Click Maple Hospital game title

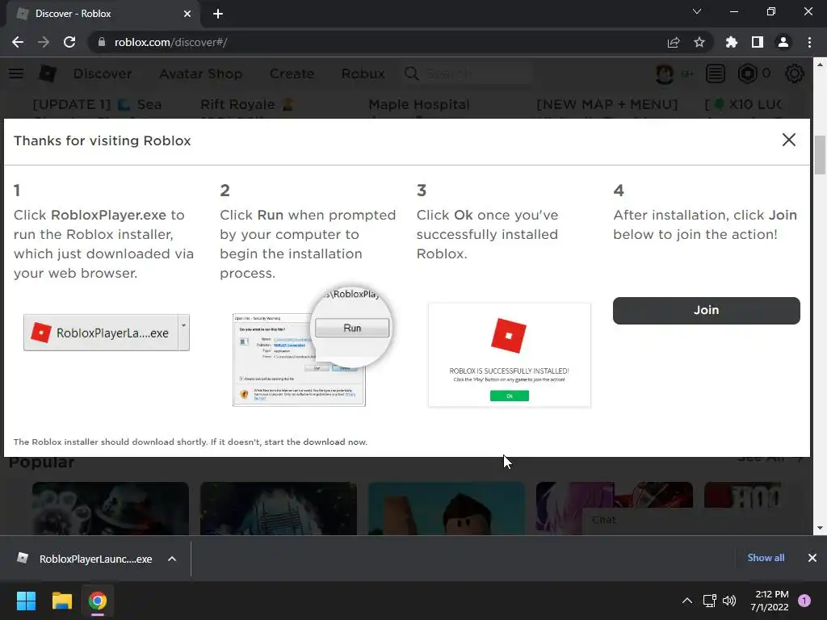coord(419,104)
